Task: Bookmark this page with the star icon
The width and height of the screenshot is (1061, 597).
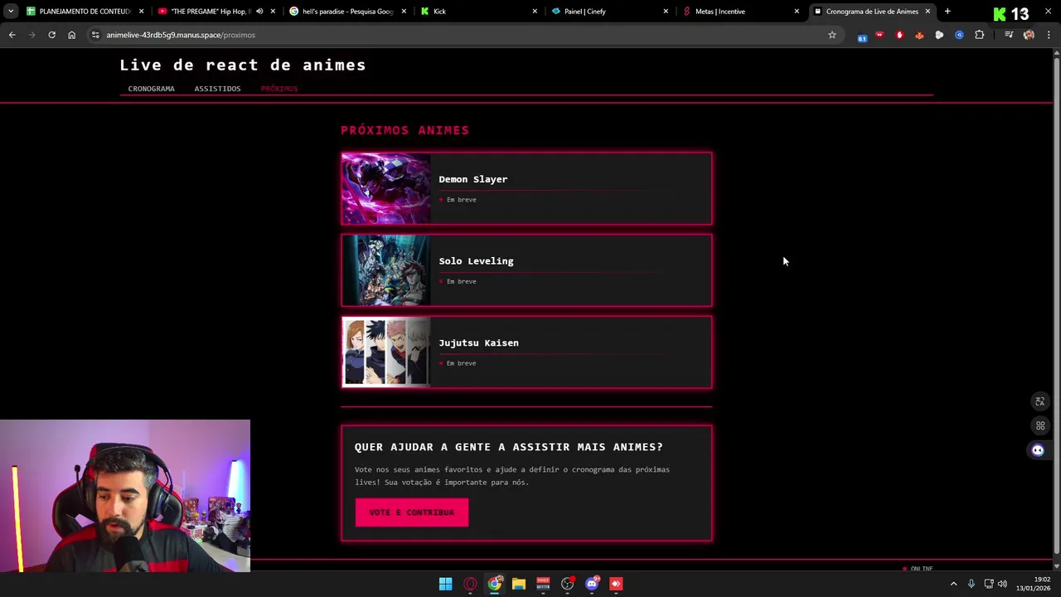Action: point(832,35)
